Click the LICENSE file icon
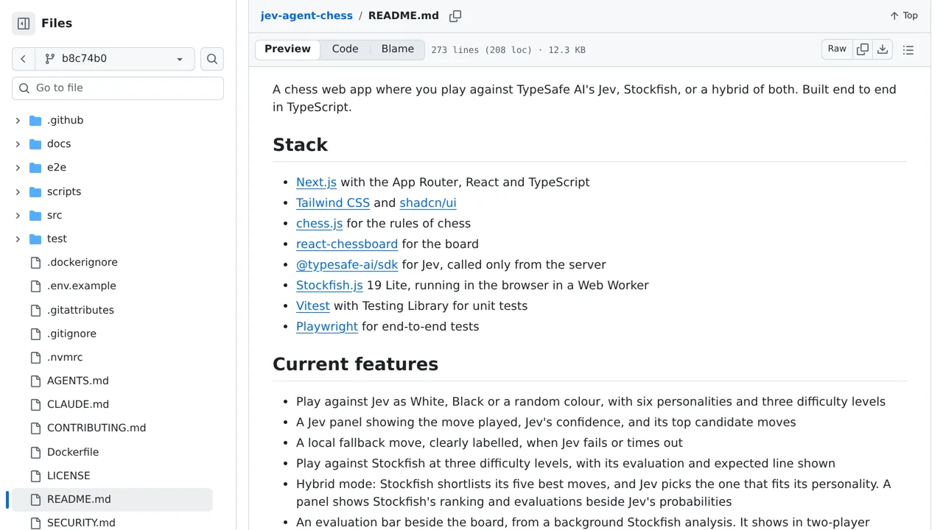Viewport: 943px width, 530px height. point(35,476)
